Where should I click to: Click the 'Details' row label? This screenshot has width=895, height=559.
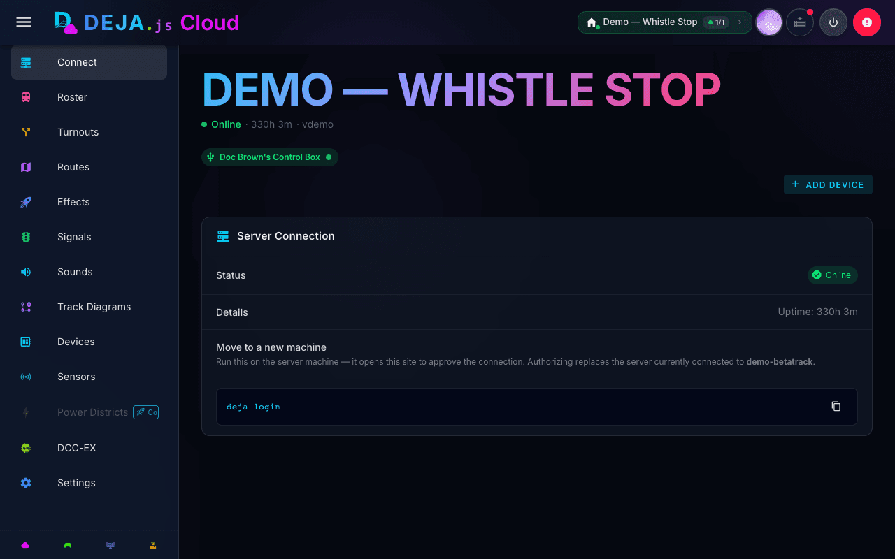pos(232,312)
